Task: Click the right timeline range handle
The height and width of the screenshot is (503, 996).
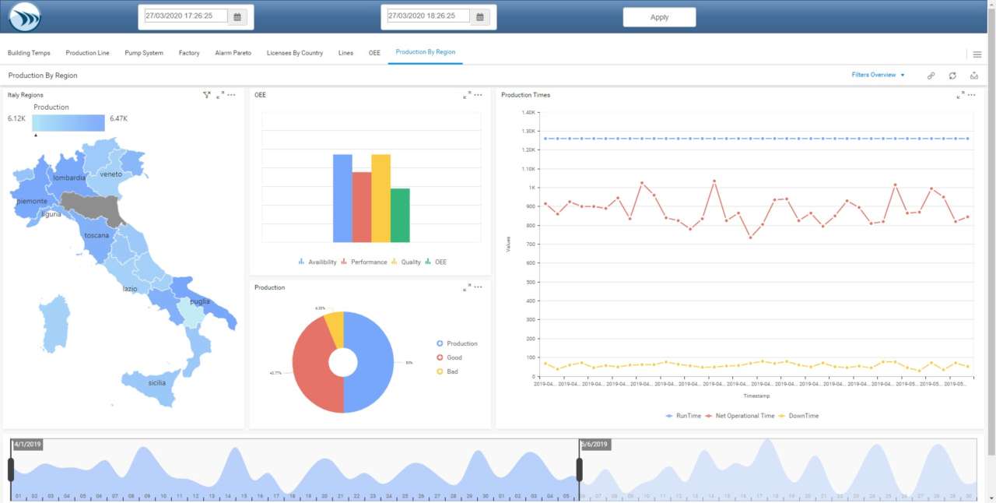Action: pos(579,470)
